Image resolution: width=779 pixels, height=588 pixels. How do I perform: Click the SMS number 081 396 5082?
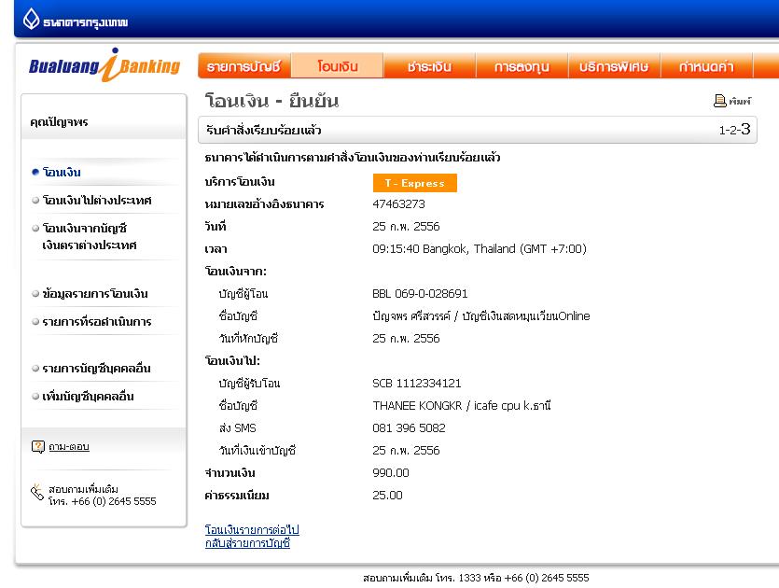[409, 428]
